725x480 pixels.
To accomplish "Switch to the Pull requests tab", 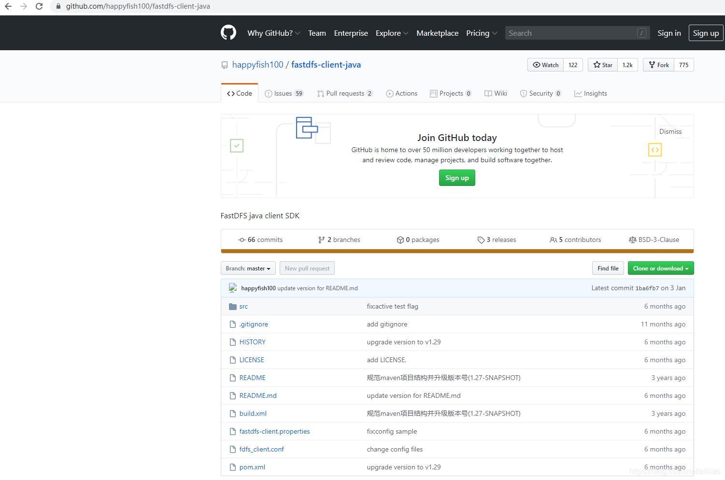I will pyautogui.click(x=345, y=94).
